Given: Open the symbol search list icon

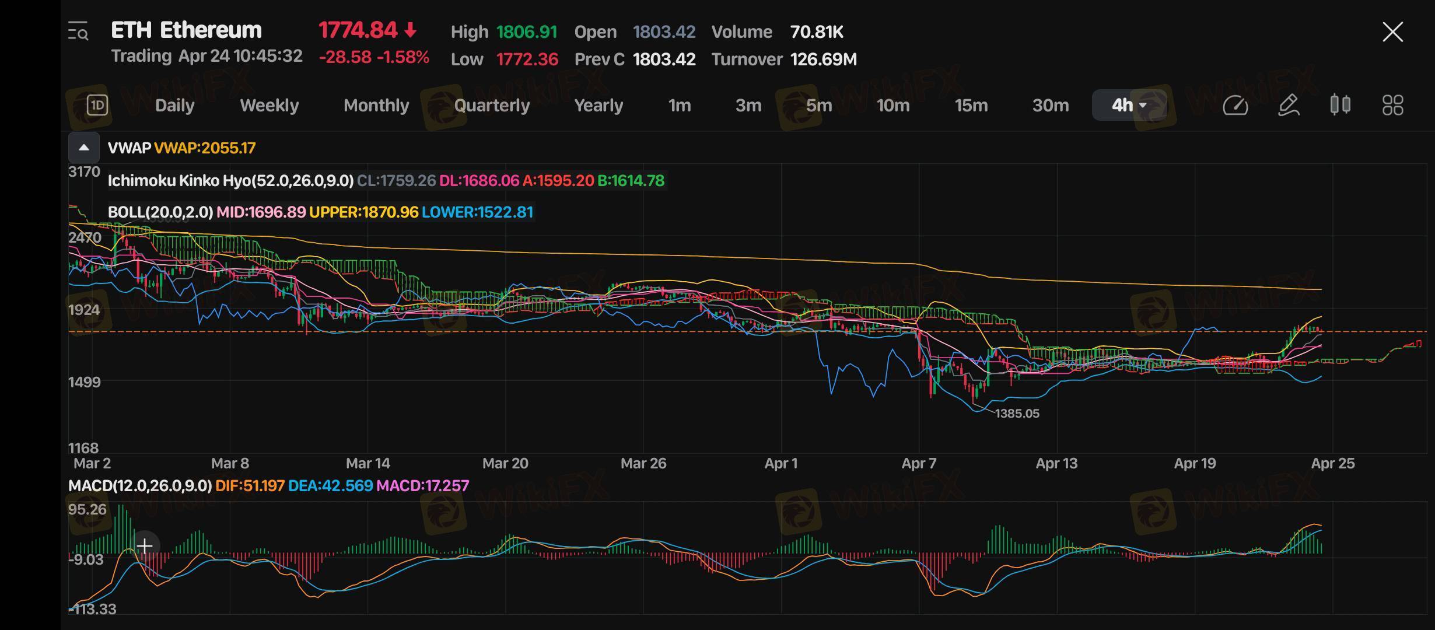Looking at the screenshot, I should point(78,31).
